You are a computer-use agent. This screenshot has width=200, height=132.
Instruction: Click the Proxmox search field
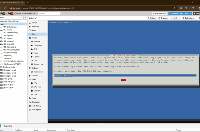click(49, 14)
